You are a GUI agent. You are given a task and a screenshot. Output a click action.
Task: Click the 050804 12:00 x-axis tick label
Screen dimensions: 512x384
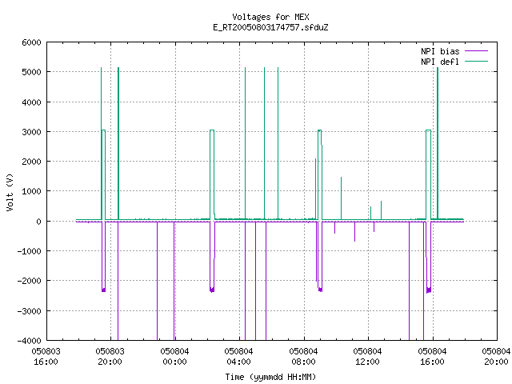point(368,357)
